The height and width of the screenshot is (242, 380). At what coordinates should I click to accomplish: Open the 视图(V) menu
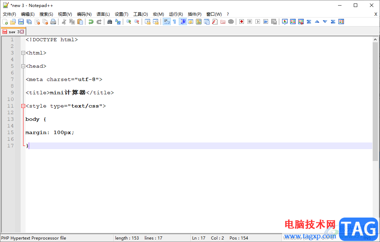[65, 14]
